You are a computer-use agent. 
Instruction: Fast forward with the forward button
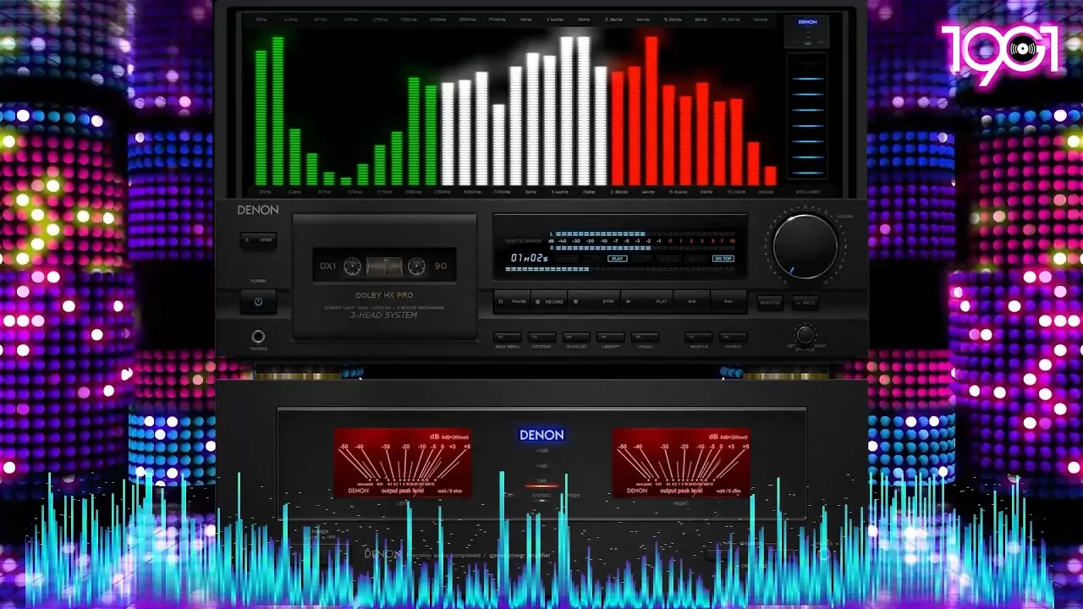pos(728,301)
